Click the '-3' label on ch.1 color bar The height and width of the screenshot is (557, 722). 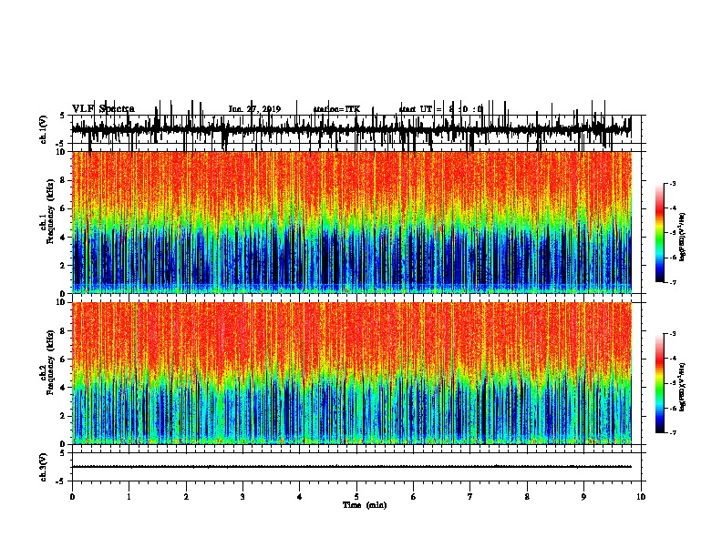click(672, 183)
